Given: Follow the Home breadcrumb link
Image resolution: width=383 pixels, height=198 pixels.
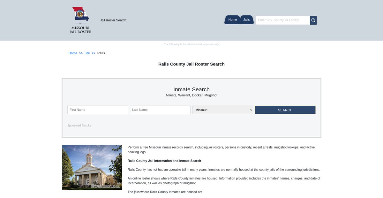Looking at the screenshot, I should click(73, 53).
